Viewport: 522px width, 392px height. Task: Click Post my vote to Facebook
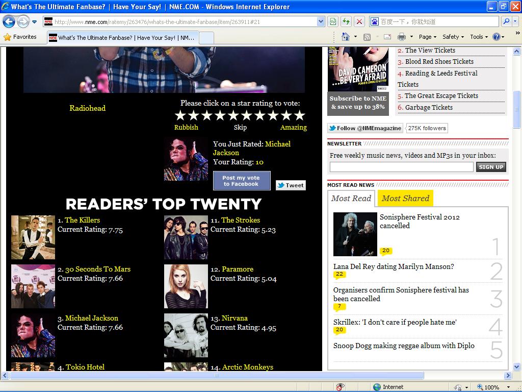pyautogui.click(x=241, y=181)
